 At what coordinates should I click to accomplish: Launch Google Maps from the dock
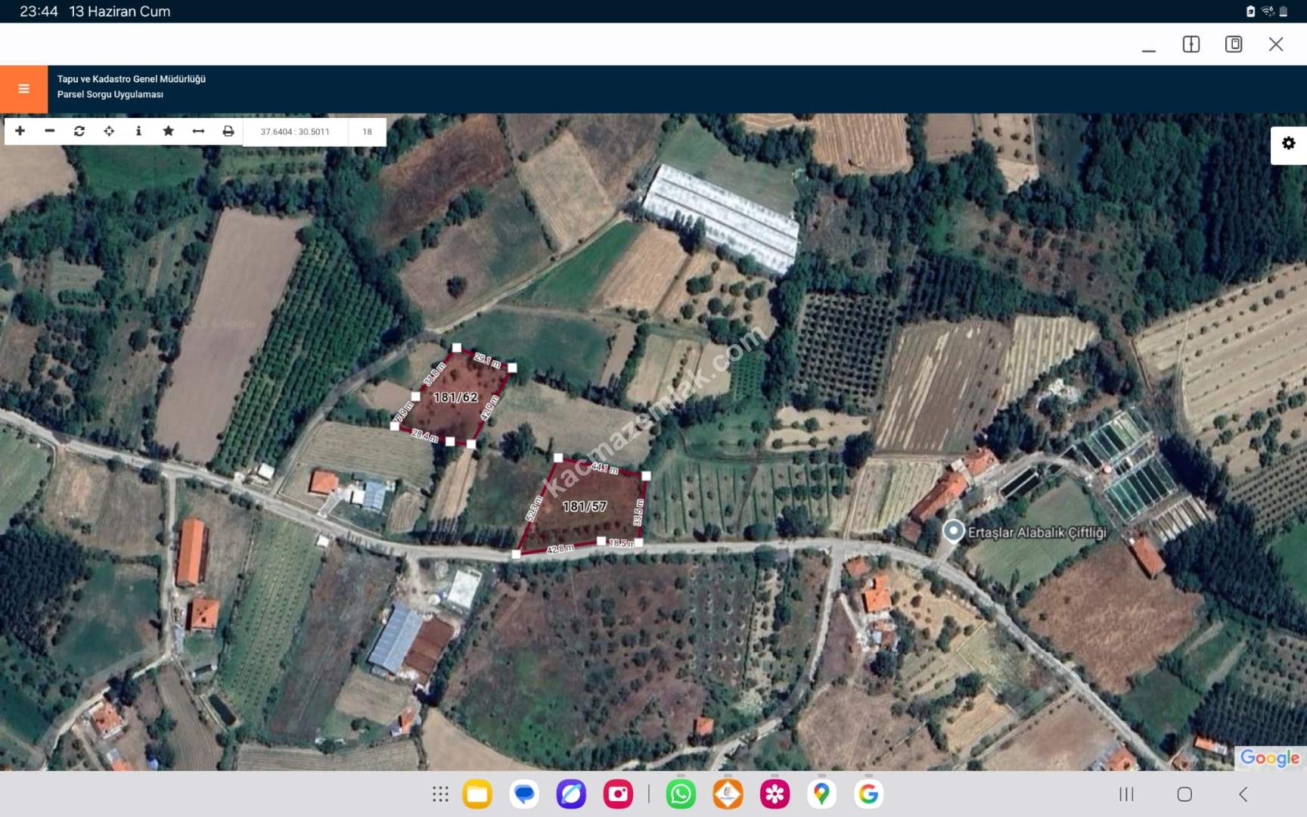coord(821,794)
